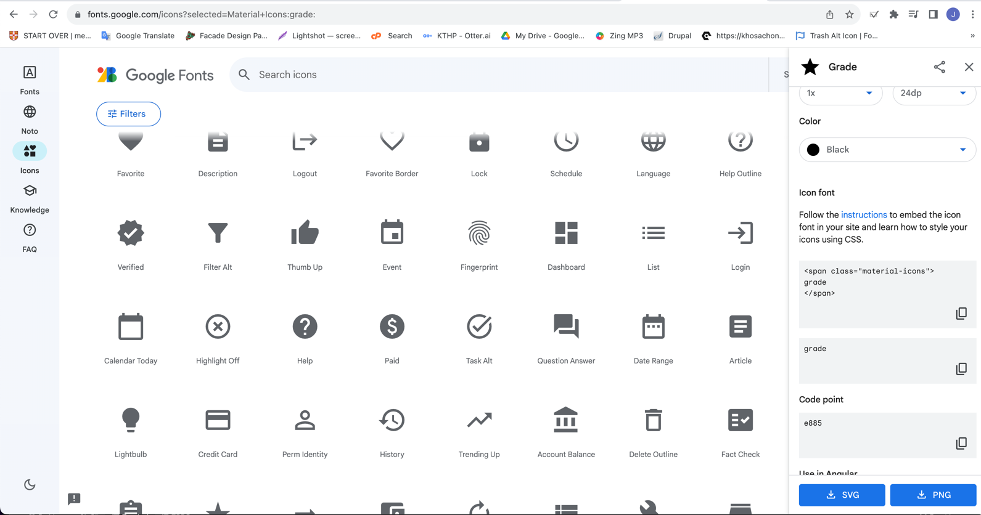This screenshot has width=981, height=515.
Task: Pick the Lightbulb icon
Action: click(131, 421)
